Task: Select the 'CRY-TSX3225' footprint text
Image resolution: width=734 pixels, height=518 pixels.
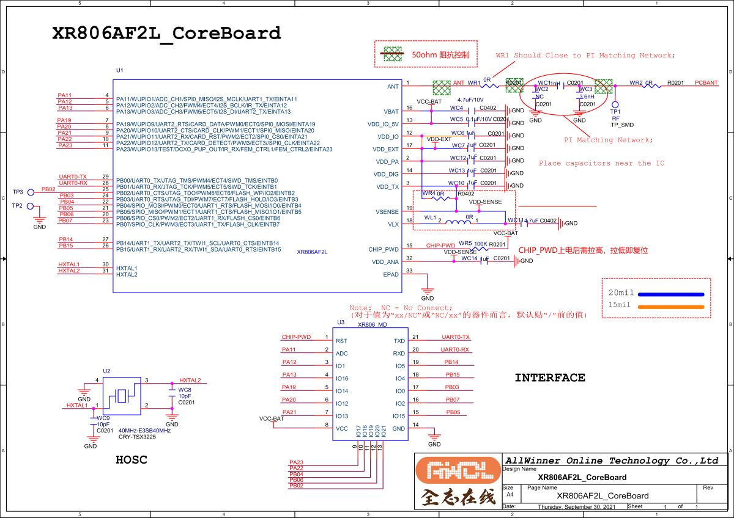Action: click(x=139, y=437)
